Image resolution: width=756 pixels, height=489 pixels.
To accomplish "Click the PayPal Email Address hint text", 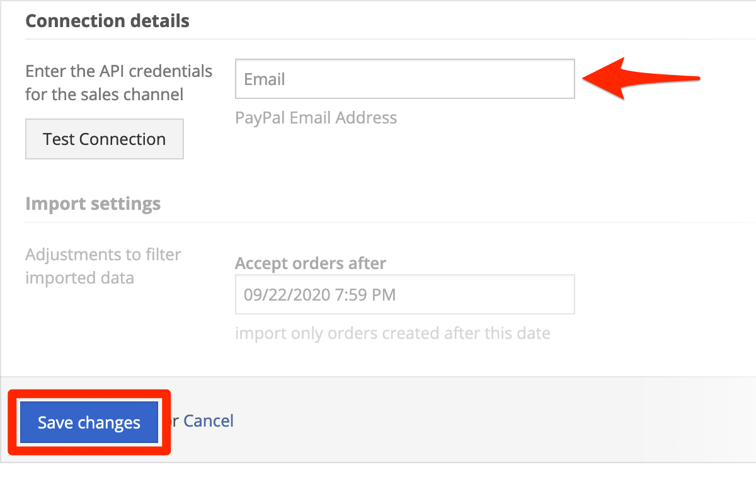I will point(316,117).
